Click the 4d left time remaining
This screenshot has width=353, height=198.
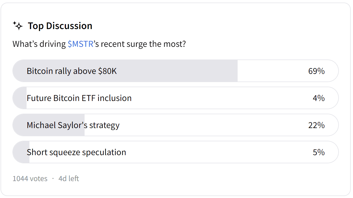[69, 179]
